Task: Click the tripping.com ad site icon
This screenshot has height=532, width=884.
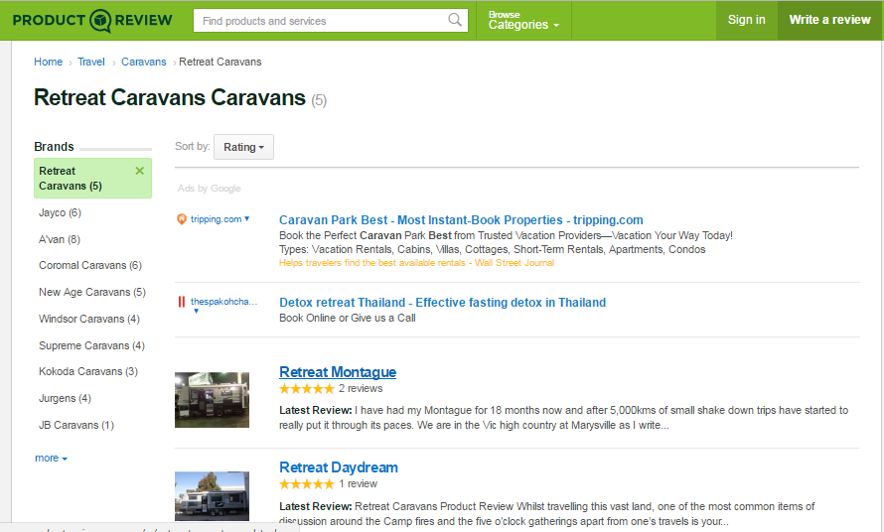Action: pos(182,219)
